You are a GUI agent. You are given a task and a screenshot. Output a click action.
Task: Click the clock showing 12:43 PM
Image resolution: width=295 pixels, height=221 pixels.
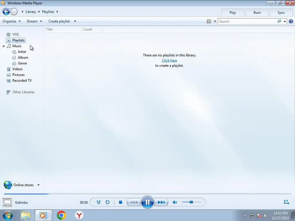280,216
